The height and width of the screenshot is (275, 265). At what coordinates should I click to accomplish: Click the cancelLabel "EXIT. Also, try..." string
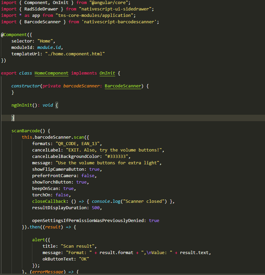tap(114, 150)
